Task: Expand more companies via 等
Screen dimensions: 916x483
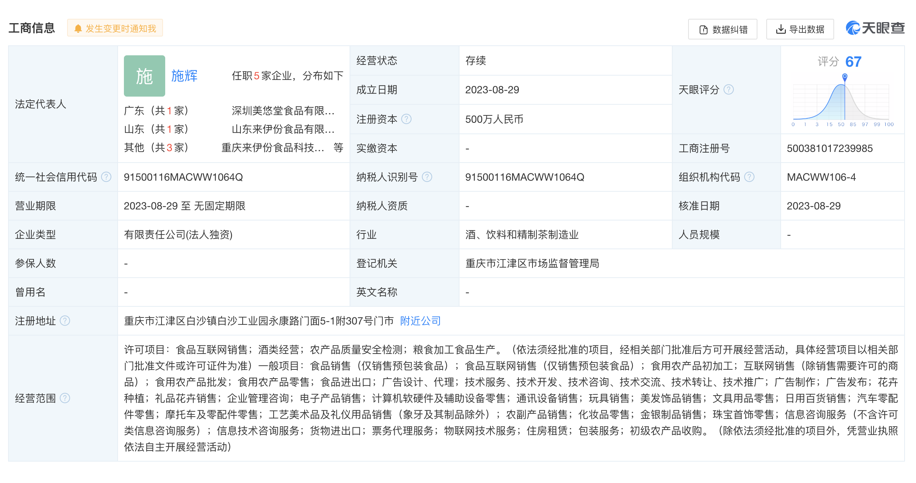Action: [338, 147]
